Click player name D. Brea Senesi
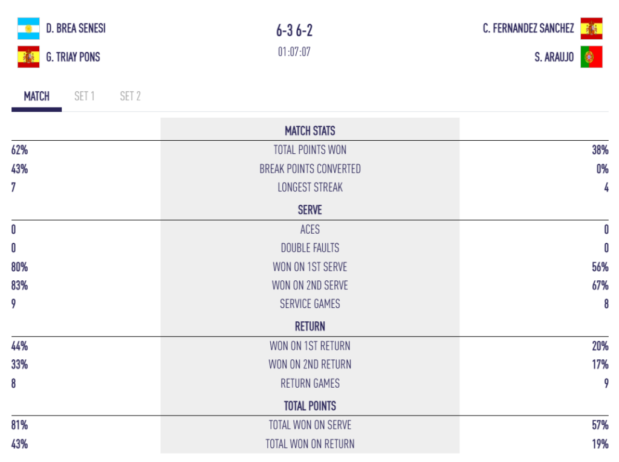This screenshot has width=619, height=462. (76, 28)
